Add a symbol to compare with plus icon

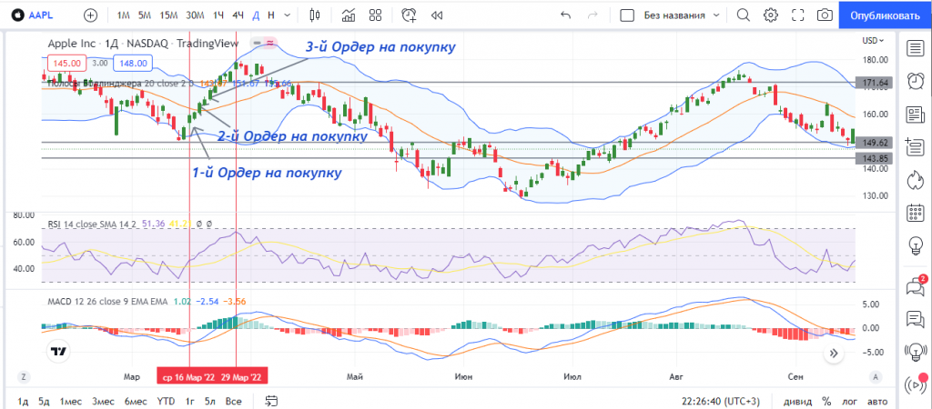(90, 15)
